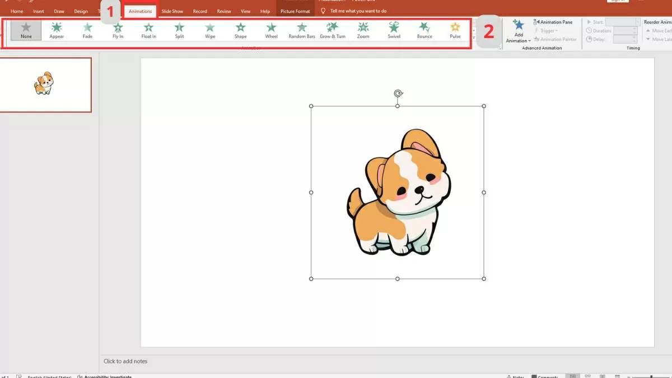Switch to the Slide Show tab
Screen dimensions: 672x378
(x=172, y=11)
